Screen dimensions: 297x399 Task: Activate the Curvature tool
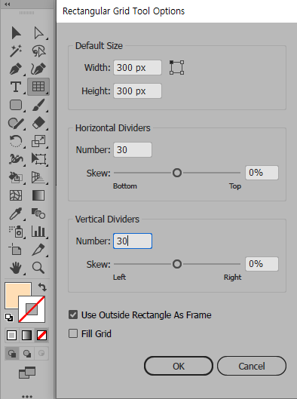38,69
